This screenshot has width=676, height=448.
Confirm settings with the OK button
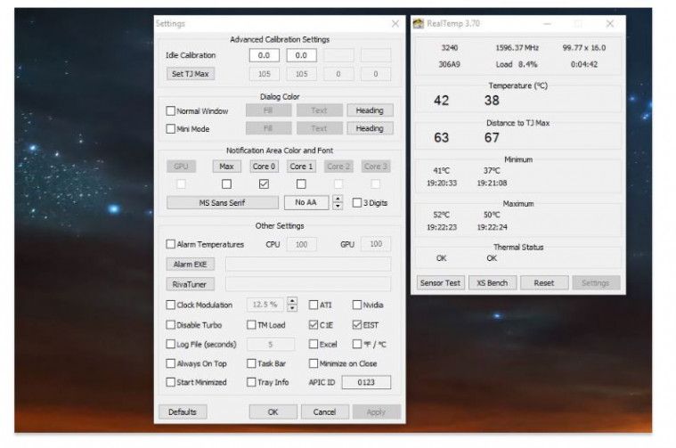(x=273, y=412)
